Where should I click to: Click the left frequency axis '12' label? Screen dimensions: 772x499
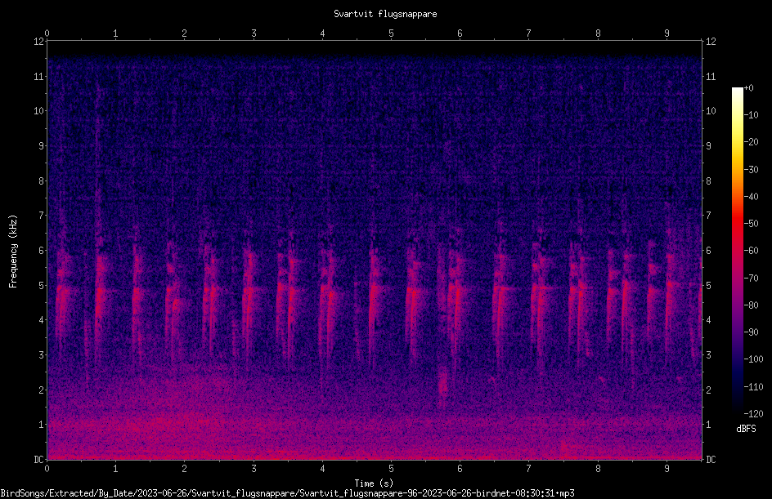[x=39, y=42]
